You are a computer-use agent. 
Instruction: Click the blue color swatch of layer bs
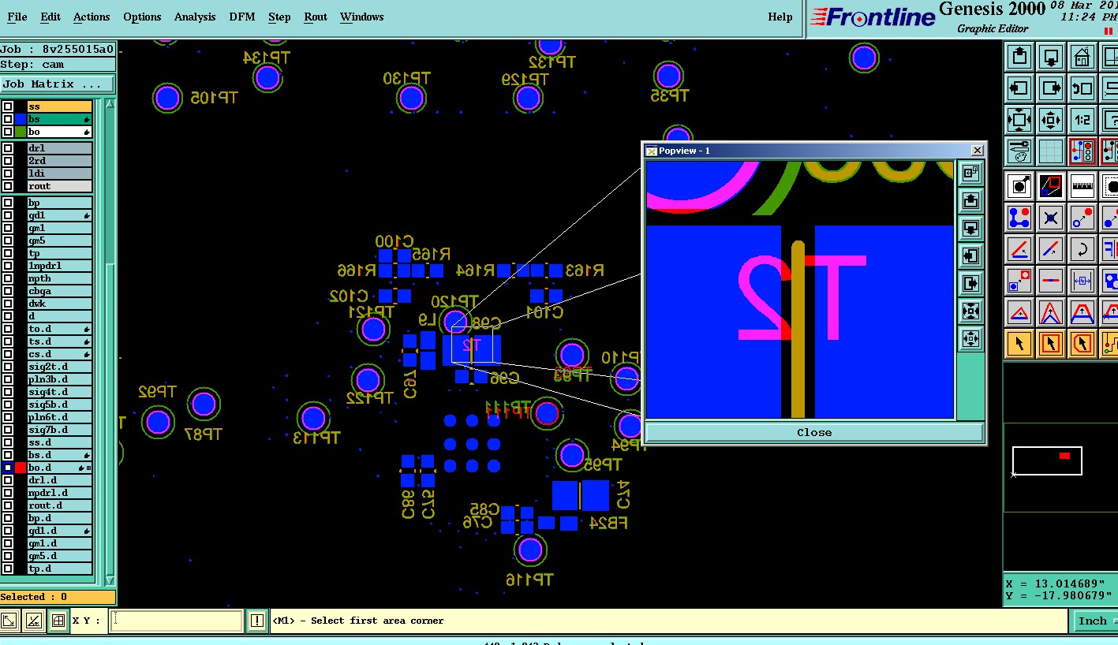(x=21, y=119)
